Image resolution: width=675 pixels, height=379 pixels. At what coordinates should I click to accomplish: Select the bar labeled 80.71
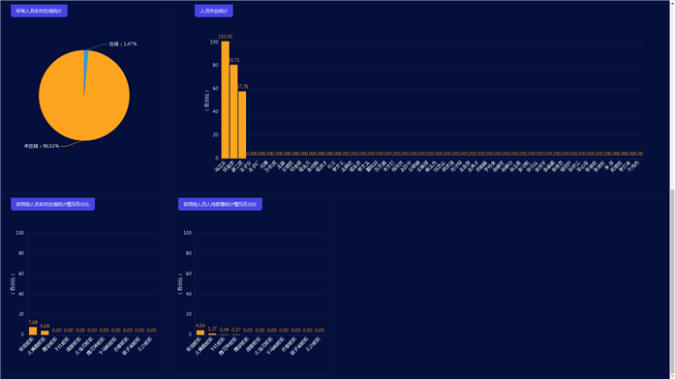pyautogui.click(x=233, y=111)
